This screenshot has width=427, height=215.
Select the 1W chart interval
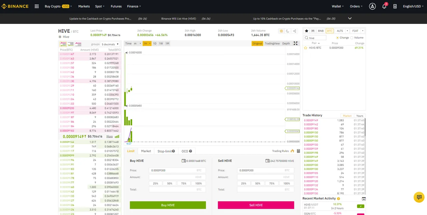161,44
